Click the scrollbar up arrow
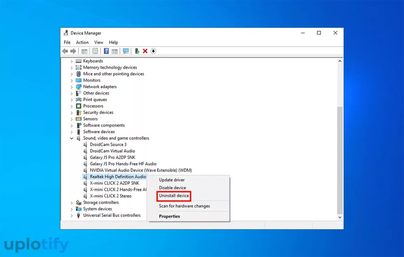The image size is (404, 257). (x=340, y=61)
